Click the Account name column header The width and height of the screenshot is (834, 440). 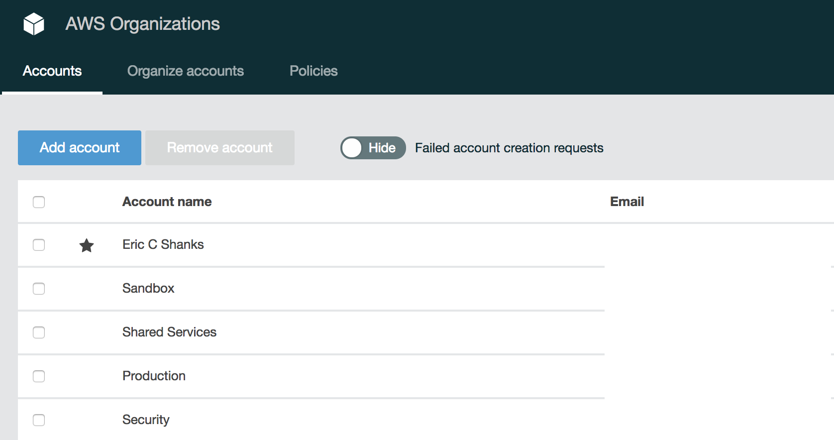(x=167, y=202)
